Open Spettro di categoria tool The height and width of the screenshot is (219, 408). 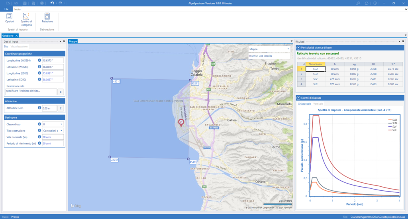(26, 20)
